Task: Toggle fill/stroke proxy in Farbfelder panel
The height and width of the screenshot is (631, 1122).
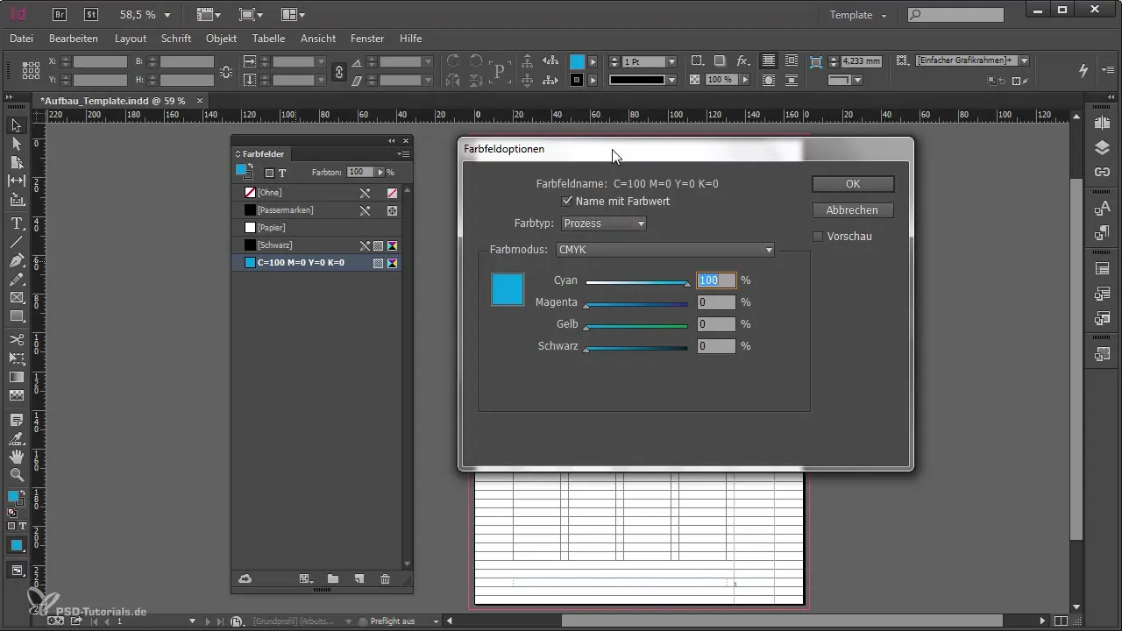Action: [245, 172]
